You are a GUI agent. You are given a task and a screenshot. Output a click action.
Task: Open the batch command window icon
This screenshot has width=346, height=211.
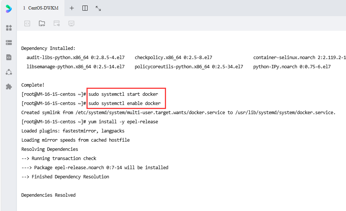pos(57,23)
